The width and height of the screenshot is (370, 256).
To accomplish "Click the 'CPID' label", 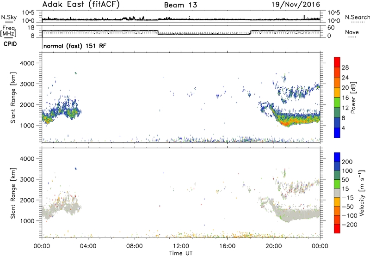I will [x=10, y=44].
